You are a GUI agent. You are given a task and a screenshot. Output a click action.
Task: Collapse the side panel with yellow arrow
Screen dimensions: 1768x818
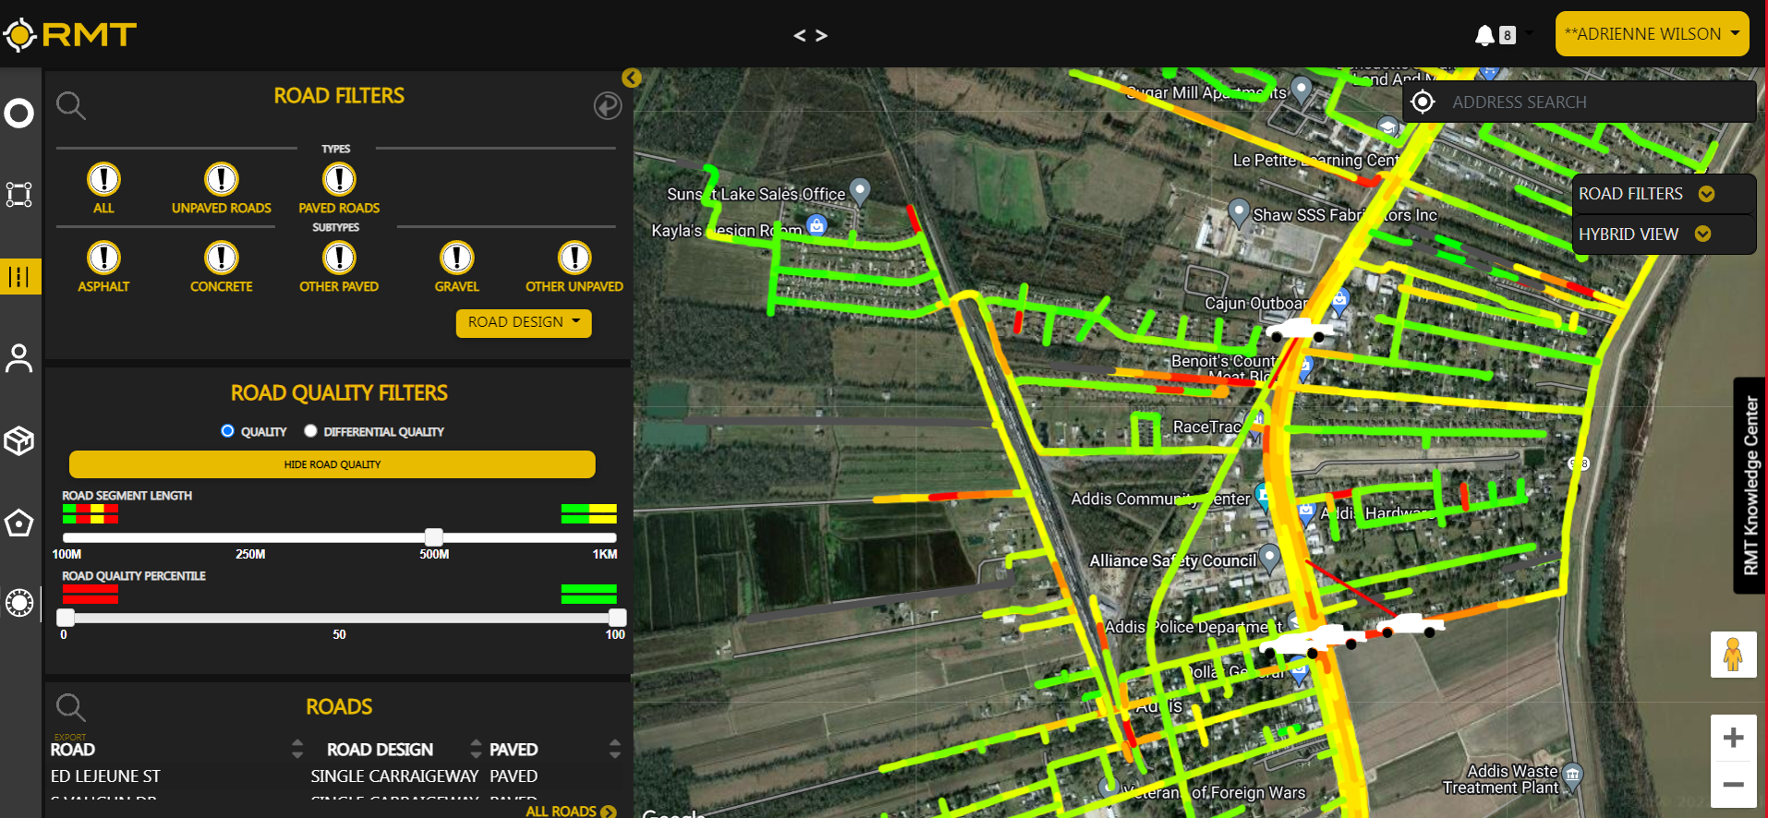[632, 78]
